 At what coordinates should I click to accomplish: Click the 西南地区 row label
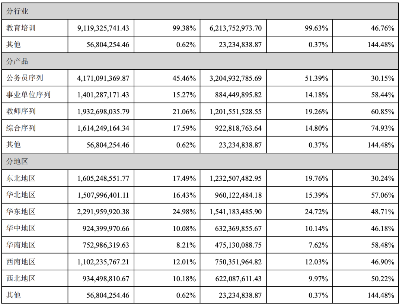tap(21, 262)
